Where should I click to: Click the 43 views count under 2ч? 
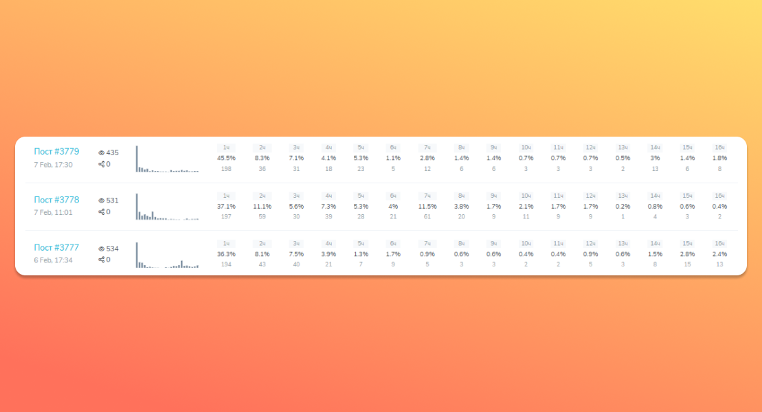(262, 264)
